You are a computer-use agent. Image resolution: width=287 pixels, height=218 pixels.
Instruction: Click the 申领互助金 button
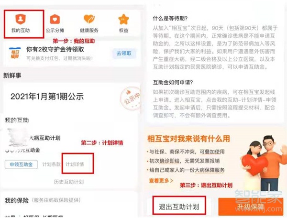(21, 164)
